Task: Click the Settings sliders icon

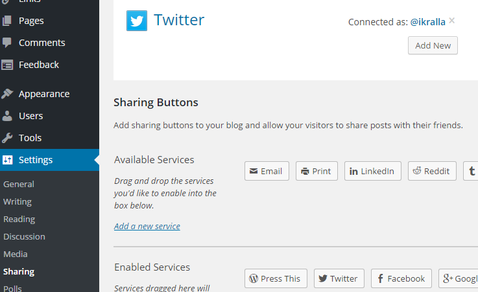Action: (7, 160)
